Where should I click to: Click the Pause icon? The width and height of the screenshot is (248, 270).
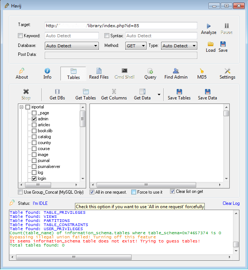point(226,26)
